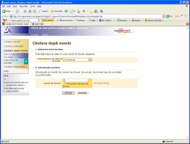The height and width of the screenshot is (144, 190).
Task: Open the Căutare rapidă sidebar link
Action: 12,42
